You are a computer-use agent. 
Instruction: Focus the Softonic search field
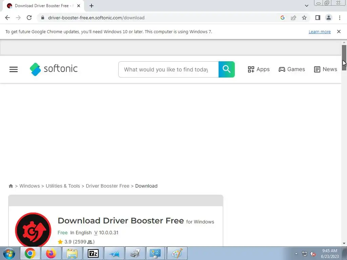coord(168,69)
